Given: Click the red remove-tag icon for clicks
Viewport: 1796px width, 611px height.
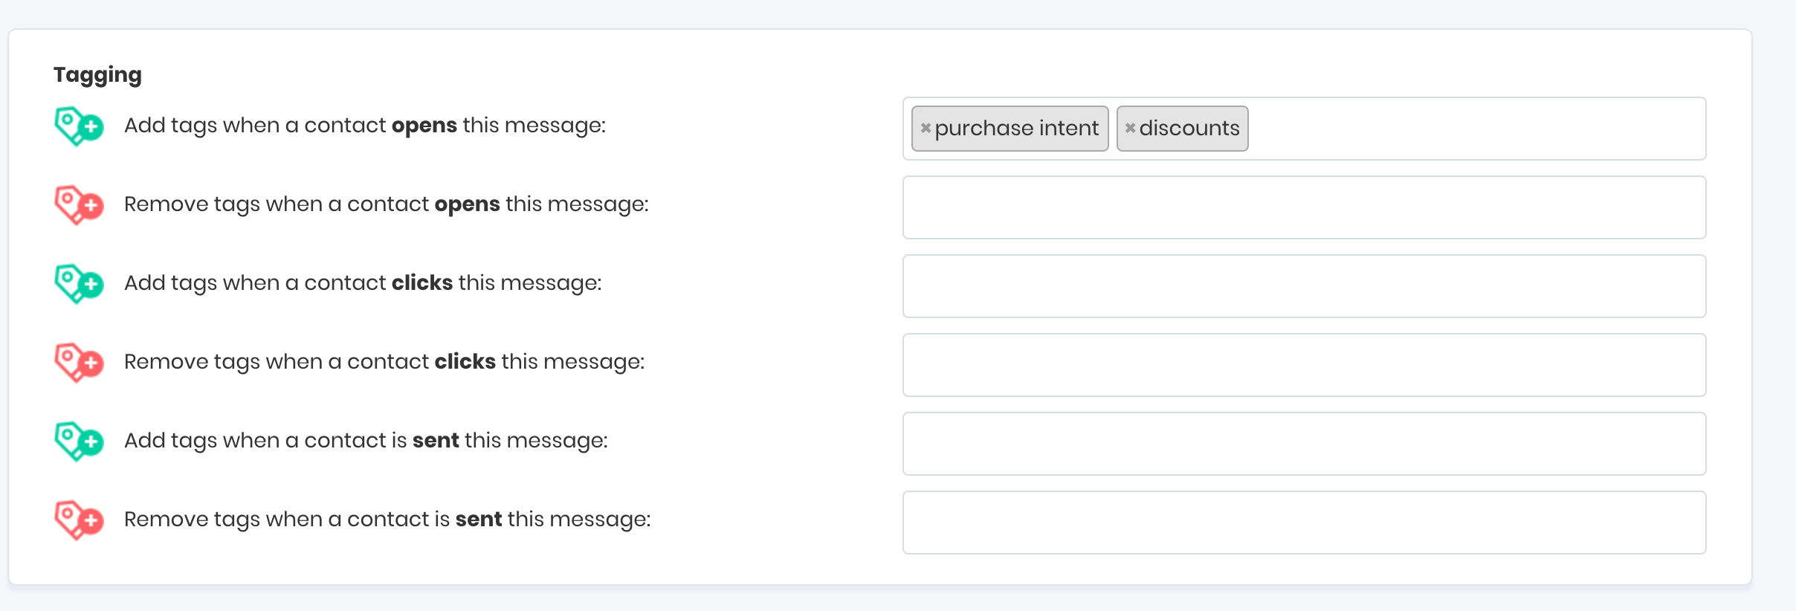Looking at the screenshot, I should coord(78,362).
